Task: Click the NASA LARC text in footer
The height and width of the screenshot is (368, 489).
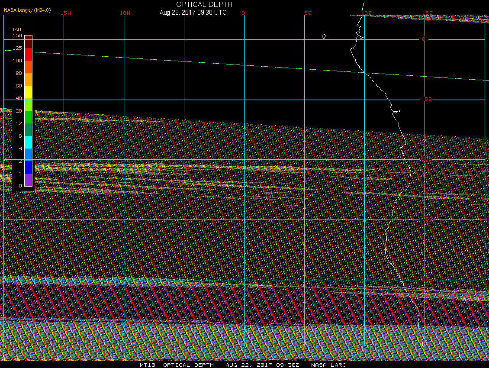Action: pyautogui.click(x=328, y=365)
